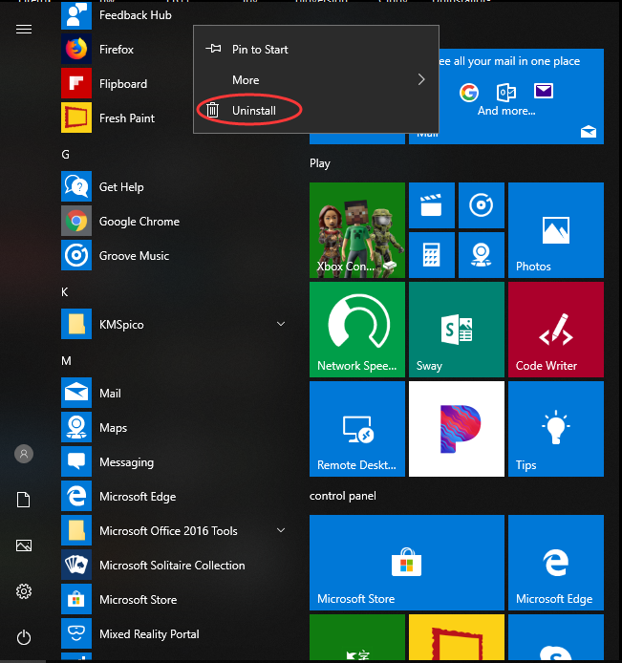Open Microsoft Office 2016 Tools folder
This screenshot has width=622, height=663.
tap(173, 530)
